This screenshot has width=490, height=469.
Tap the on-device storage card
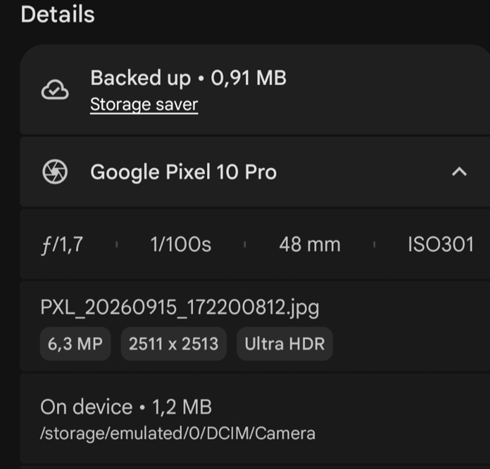click(x=255, y=419)
